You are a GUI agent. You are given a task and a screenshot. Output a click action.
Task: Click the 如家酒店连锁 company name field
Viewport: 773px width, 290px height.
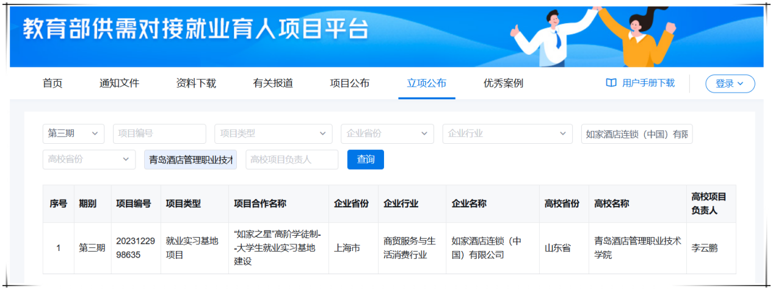(x=636, y=134)
